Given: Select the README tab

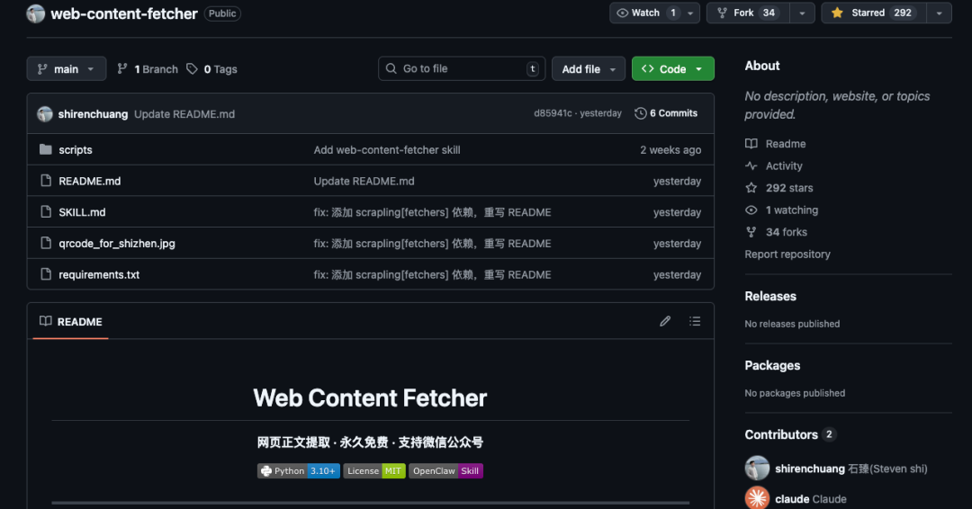Looking at the screenshot, I should (71, 322).
